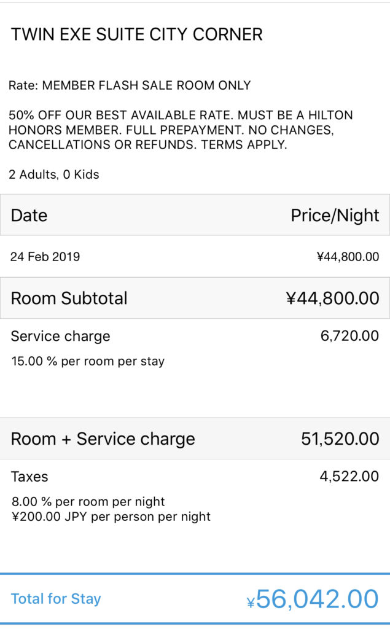Select the 4,522.00 taxes amount

(x=349, y=477)
